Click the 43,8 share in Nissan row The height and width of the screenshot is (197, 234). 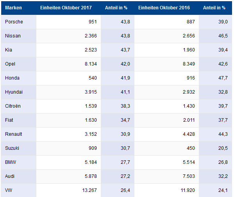pos(118,36)
